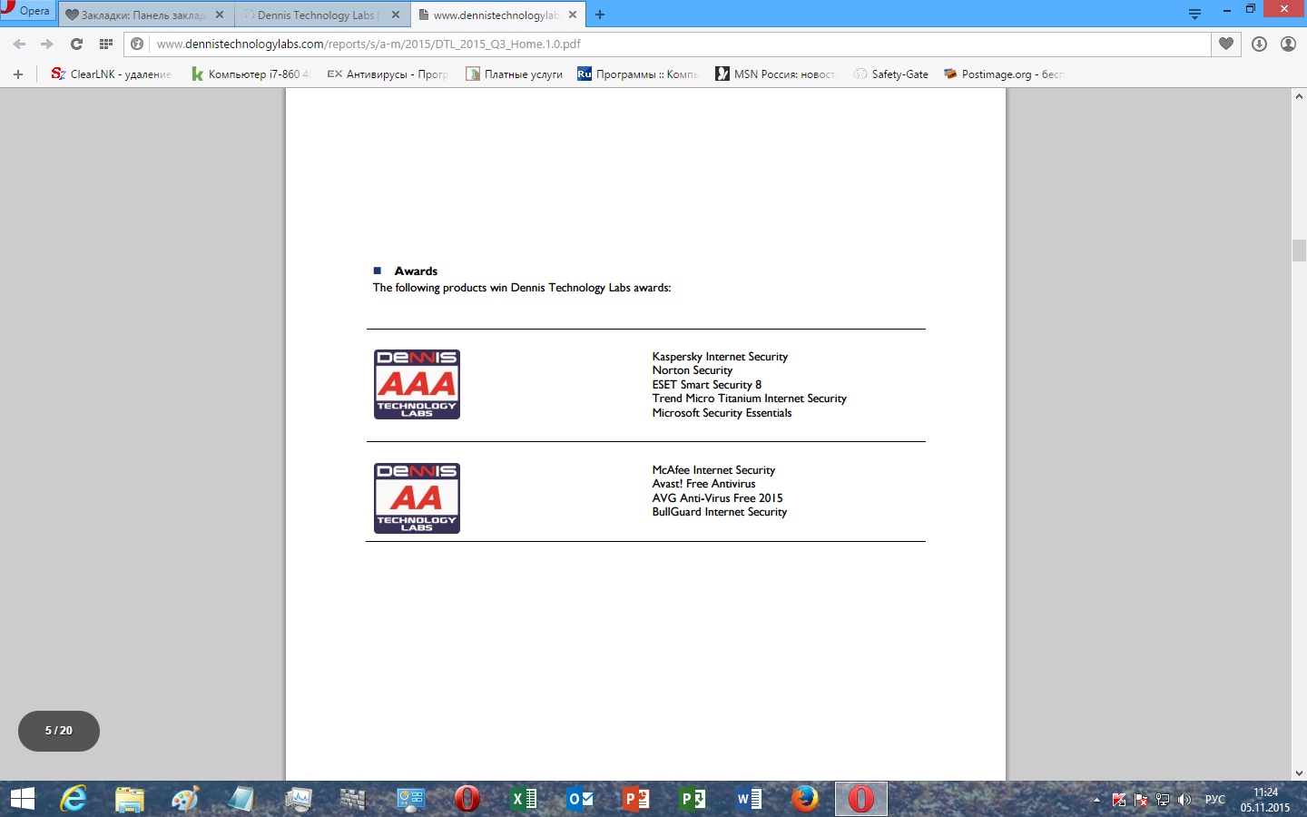Open Paint from taskbar

(x=185, y=799)
